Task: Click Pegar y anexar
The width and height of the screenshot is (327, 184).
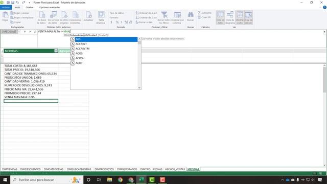Action: (19, 13)
